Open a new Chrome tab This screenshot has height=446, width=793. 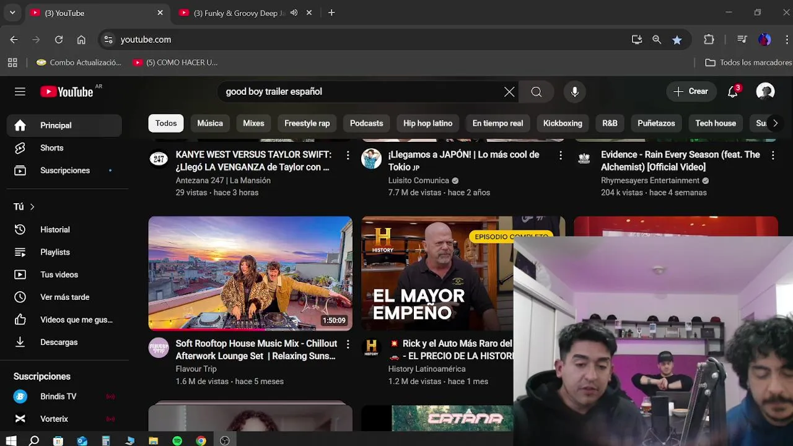(331, 13)
